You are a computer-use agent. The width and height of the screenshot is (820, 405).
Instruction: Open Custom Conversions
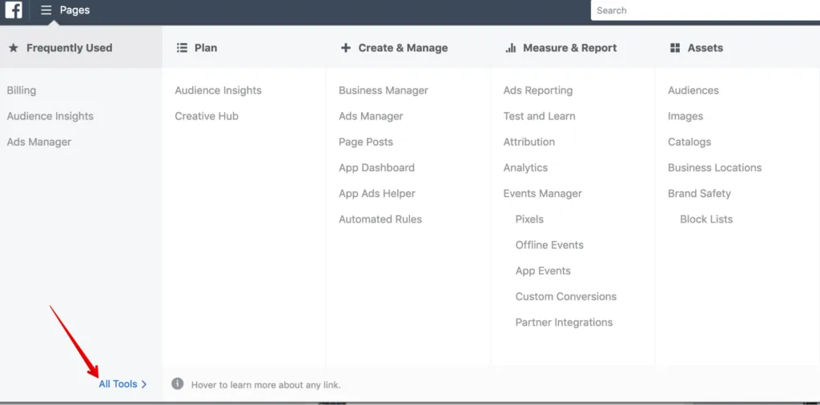(566, 297)
